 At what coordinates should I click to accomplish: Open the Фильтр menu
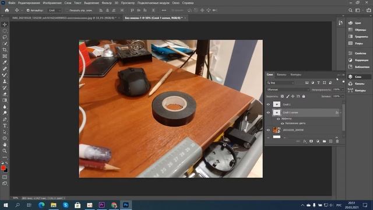pos(106,3)
